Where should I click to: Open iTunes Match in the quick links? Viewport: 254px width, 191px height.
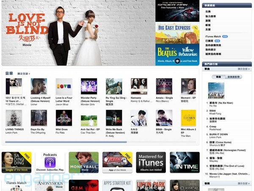pyautogui.click(x=213, y=37)
